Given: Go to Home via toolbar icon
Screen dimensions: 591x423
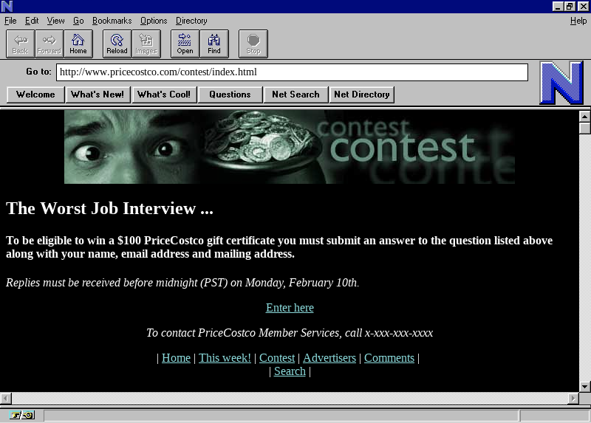Looking at the screenshot, I should pyautogui.click(x=78, y=44).
